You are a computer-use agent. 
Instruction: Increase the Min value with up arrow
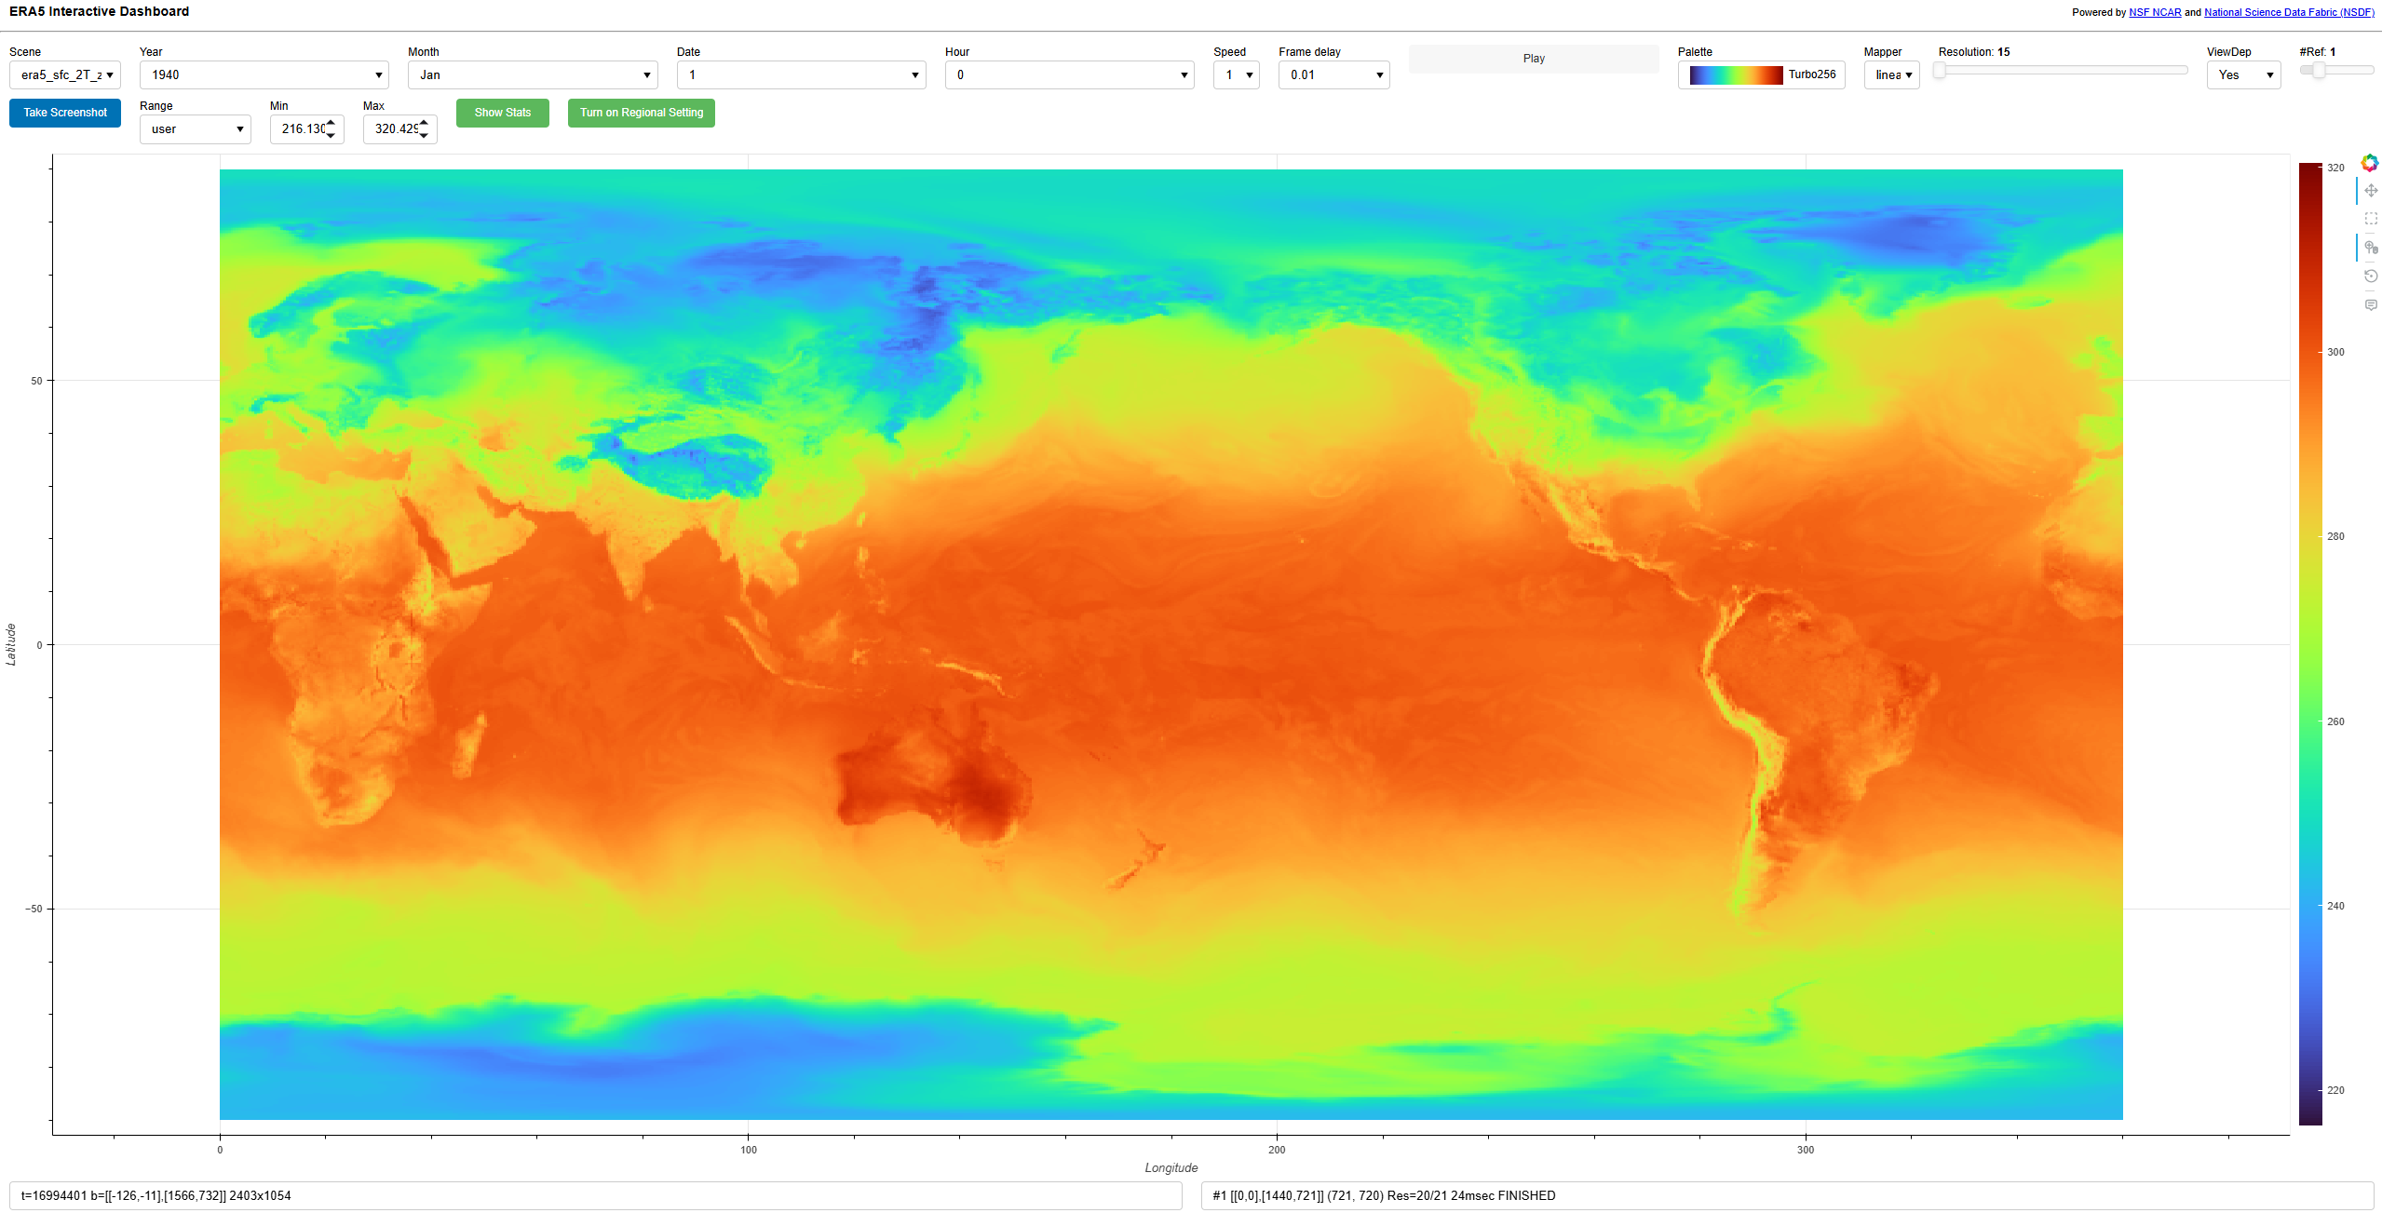331,123
